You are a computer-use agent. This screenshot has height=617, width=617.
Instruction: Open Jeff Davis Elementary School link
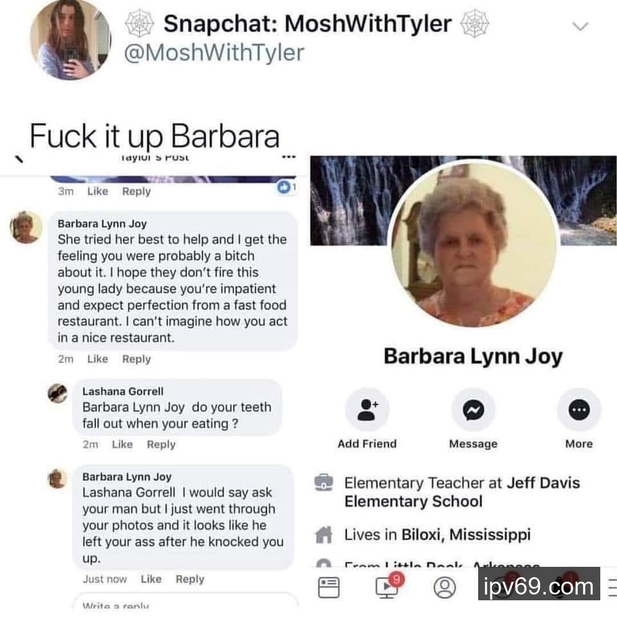click(x=462, y=492)
